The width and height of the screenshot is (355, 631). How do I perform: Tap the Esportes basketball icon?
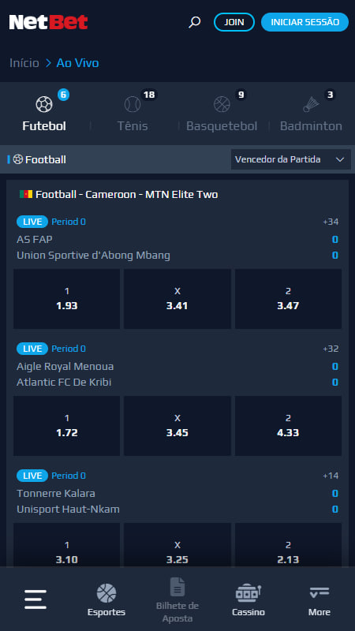[x=106, y=593]
